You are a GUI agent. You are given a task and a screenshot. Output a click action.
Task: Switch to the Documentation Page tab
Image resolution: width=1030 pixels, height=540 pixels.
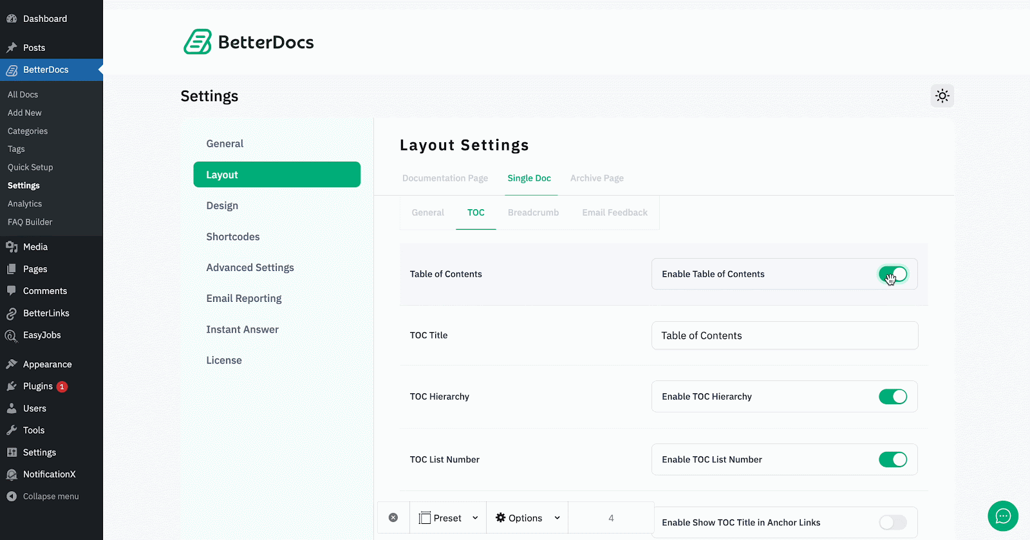(445, 178)
